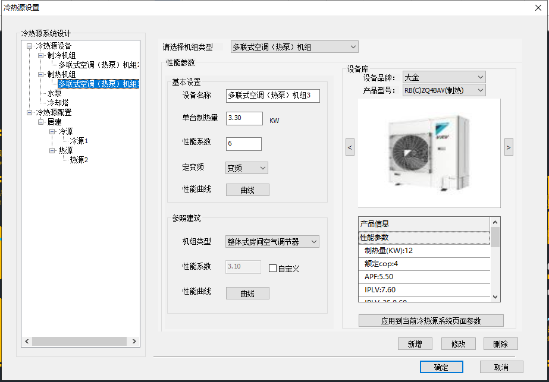Select 冷却塔 tree item
This screenshot has height=382, width=549.
[58, 103]
